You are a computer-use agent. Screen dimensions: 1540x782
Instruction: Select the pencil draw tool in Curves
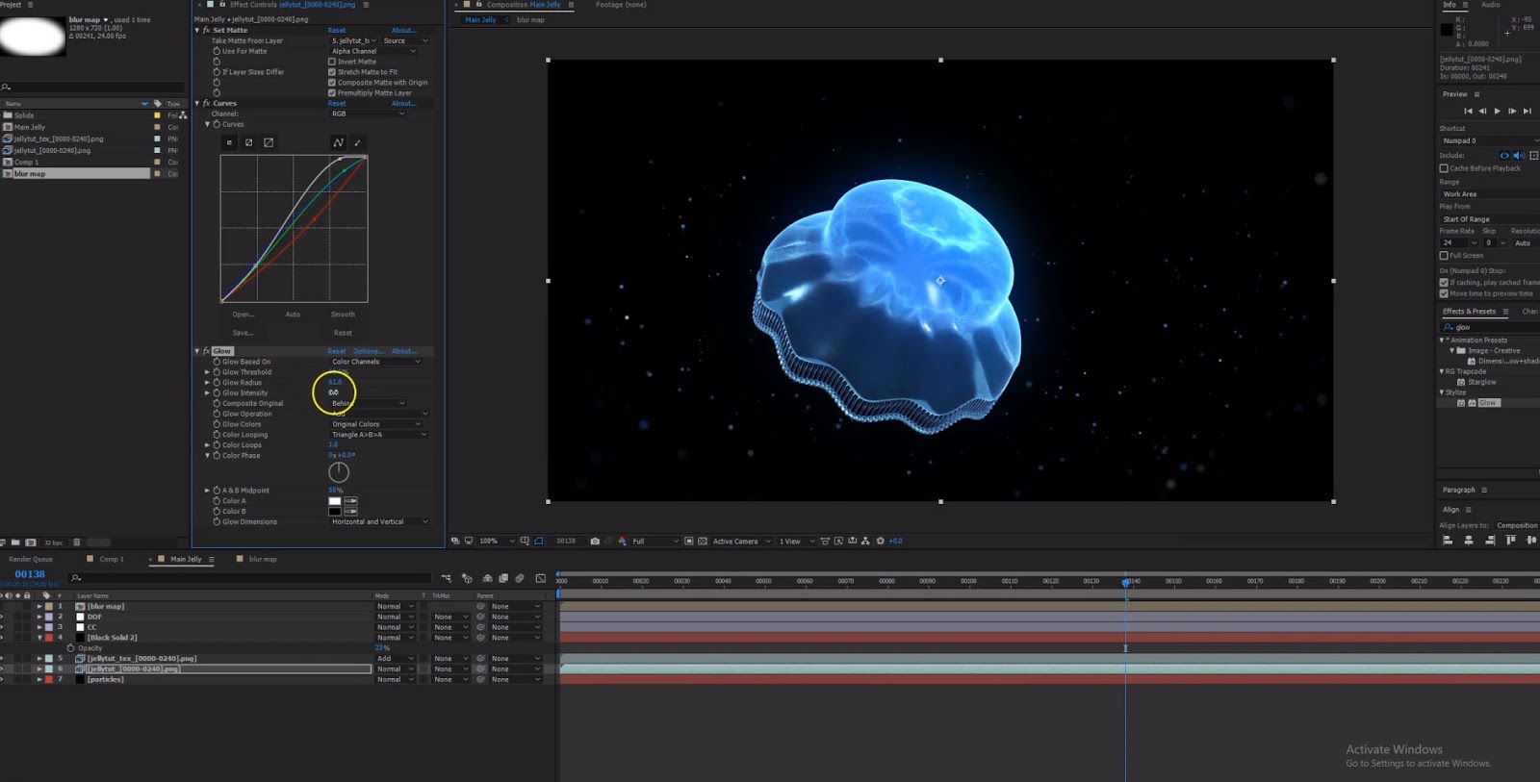coord(357,142)
